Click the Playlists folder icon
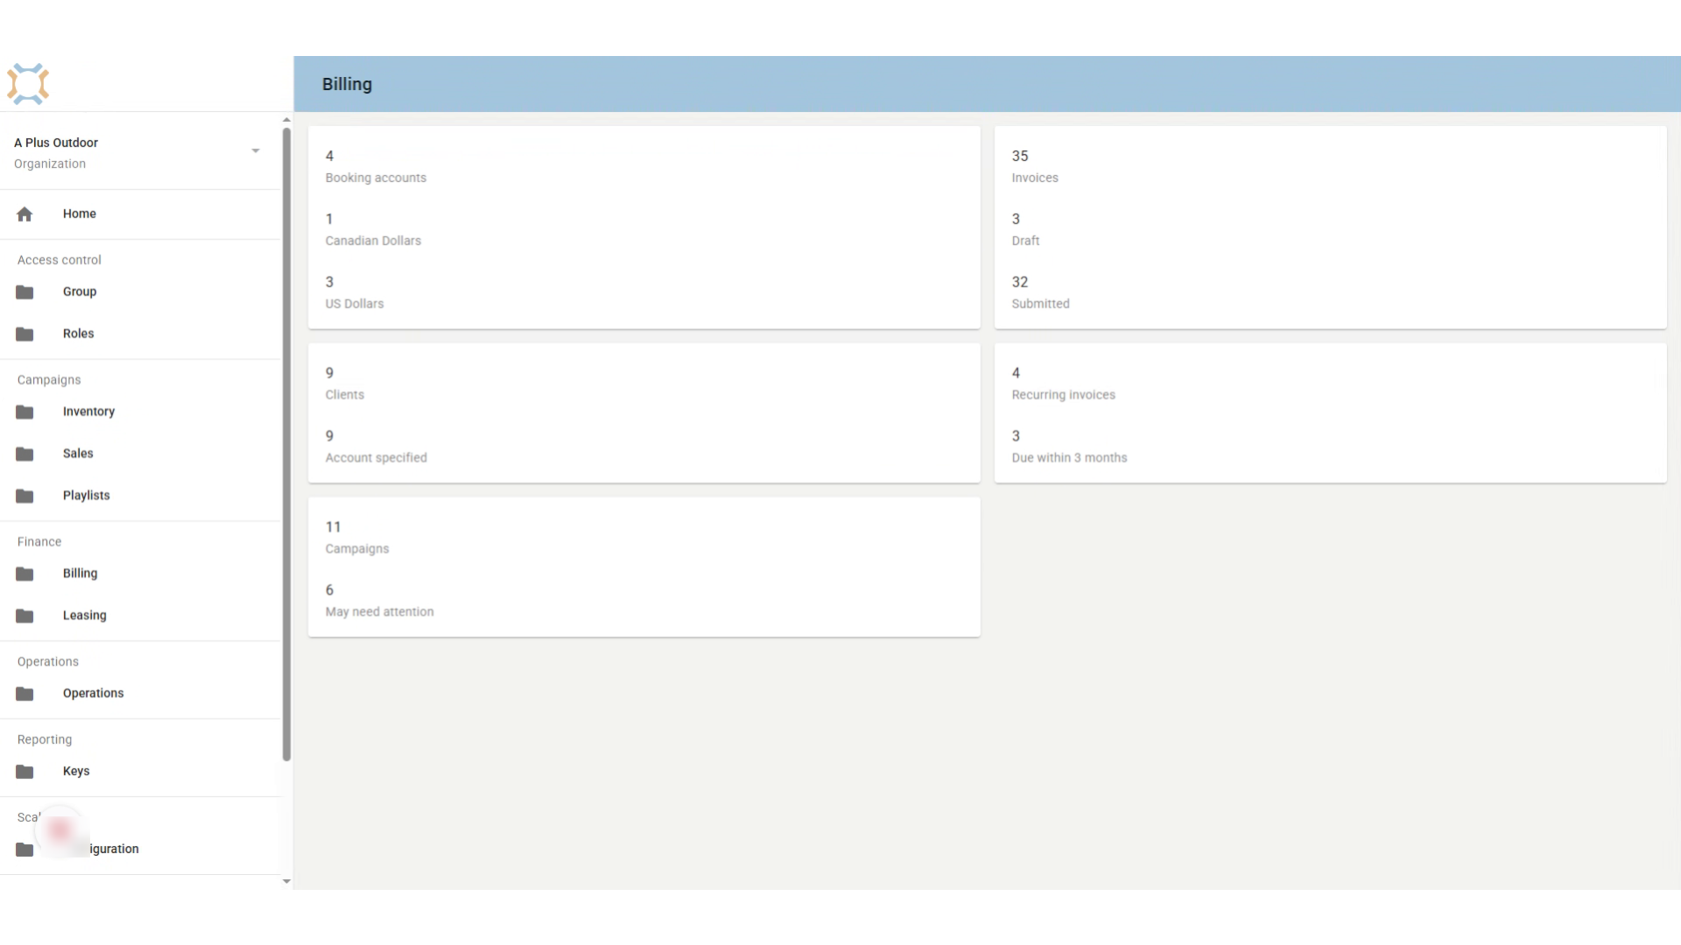This screenshot has width=1681, height=945. pos(25,496)
